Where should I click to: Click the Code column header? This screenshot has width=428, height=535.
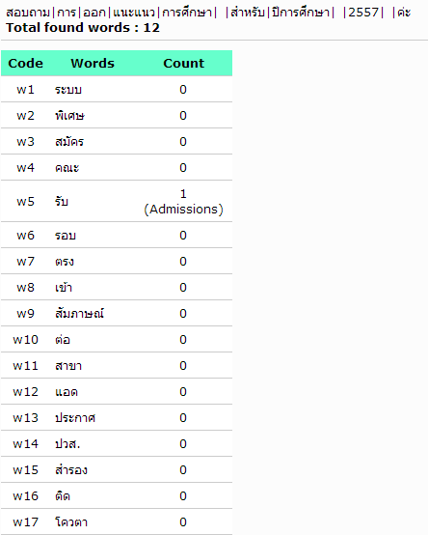click(25, 64)
